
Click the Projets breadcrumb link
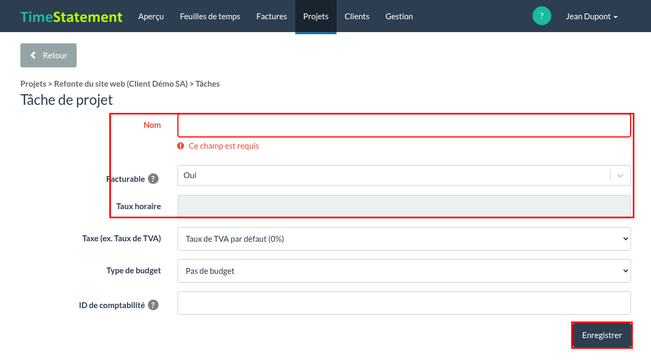point(33,84)
